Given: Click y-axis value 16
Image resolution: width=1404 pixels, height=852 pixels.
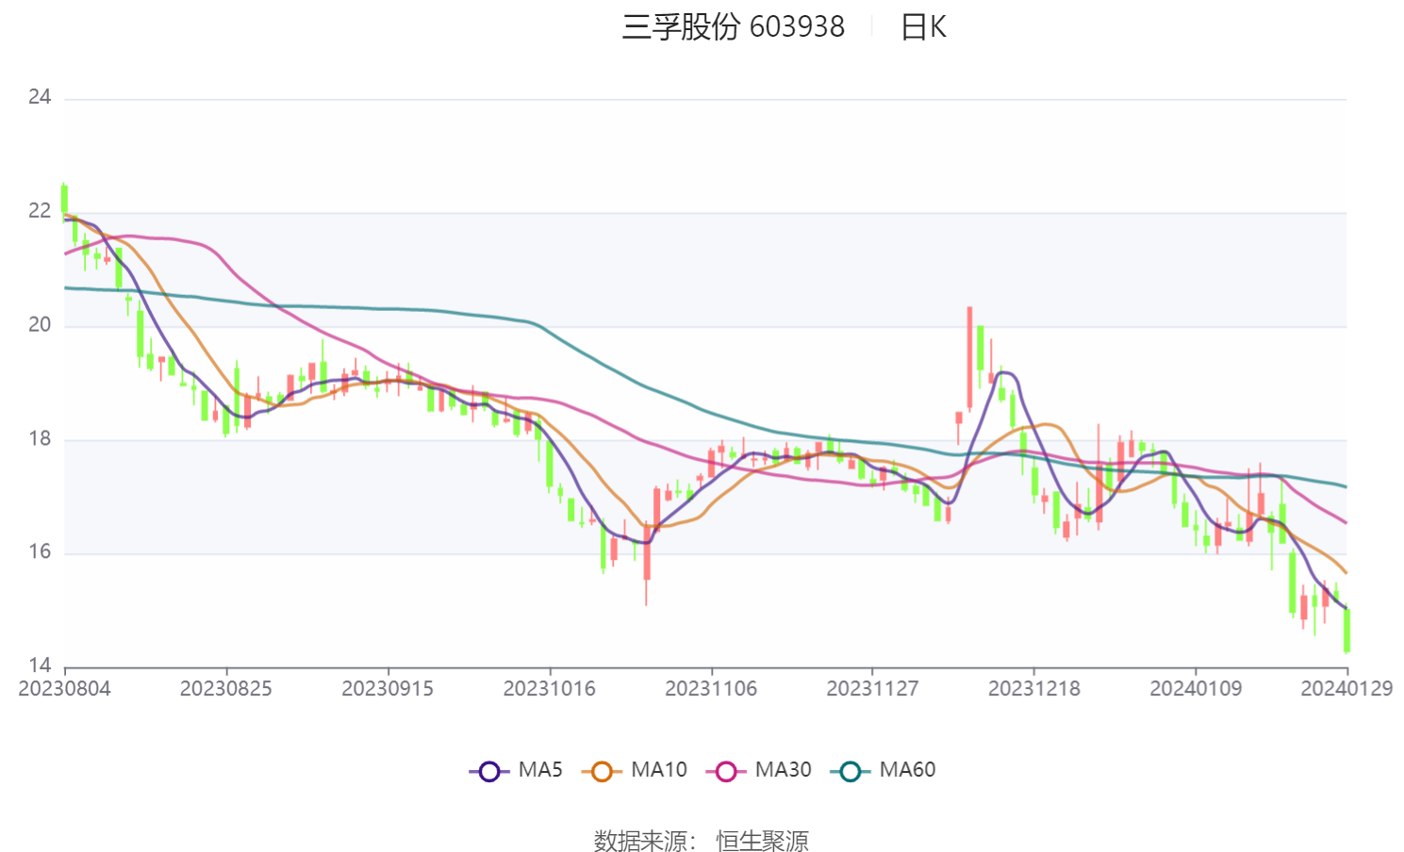Looking at the screenshot, I should click(x=40, y=552).
